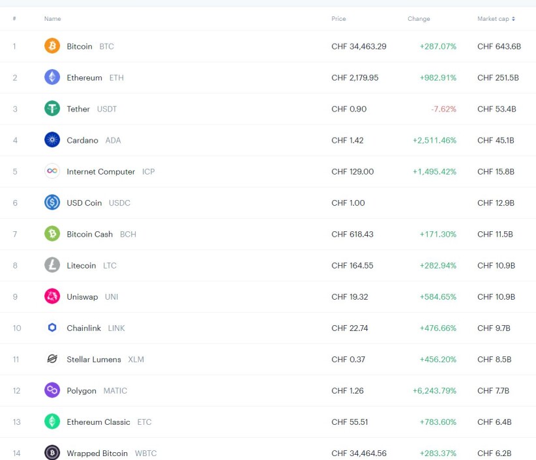Click the dark Wrapped Bitcoin icon
The height and width of the screenshot is (460, 536).
52,452
